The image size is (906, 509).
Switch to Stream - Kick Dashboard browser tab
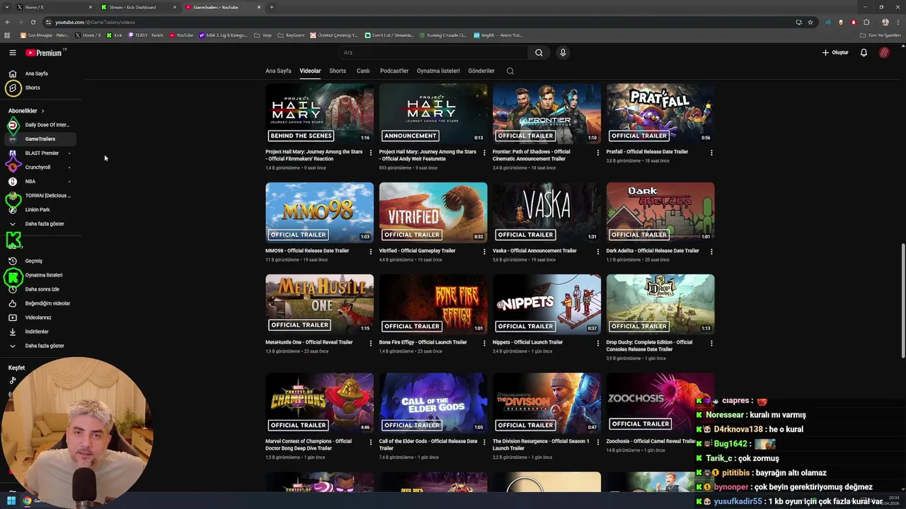[x=138, y=7]
